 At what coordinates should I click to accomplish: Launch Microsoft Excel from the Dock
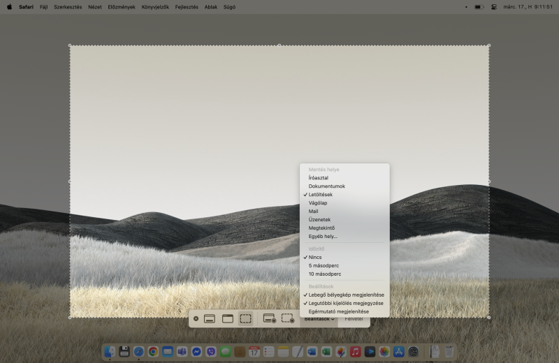(x=326, y=352)
